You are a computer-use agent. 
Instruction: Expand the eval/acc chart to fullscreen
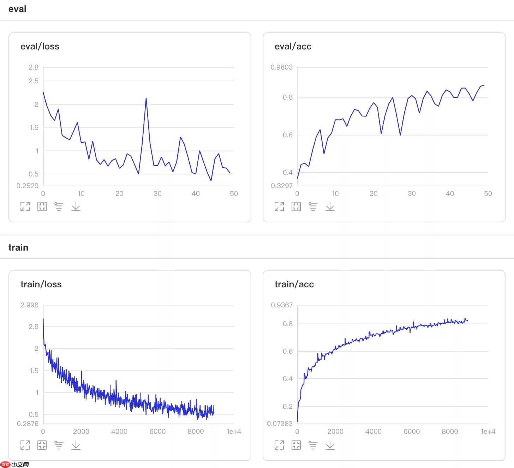[x=279, y=206]
